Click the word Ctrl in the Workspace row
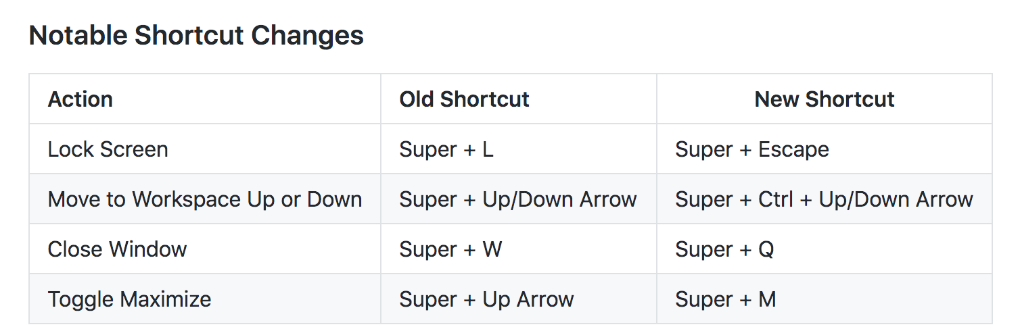The image size is (1020, 331). 775,199
